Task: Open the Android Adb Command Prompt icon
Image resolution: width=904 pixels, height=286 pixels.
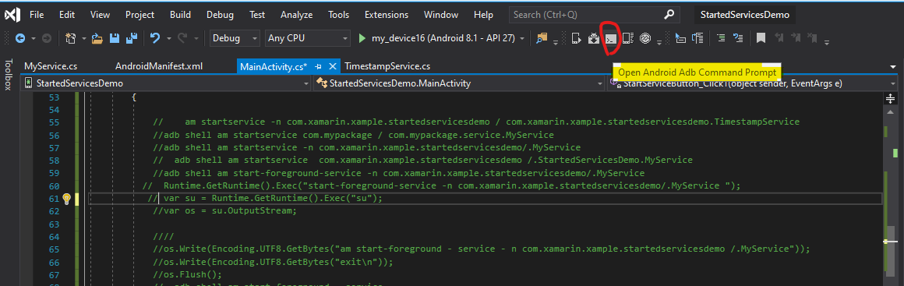Action: point(610,39)
